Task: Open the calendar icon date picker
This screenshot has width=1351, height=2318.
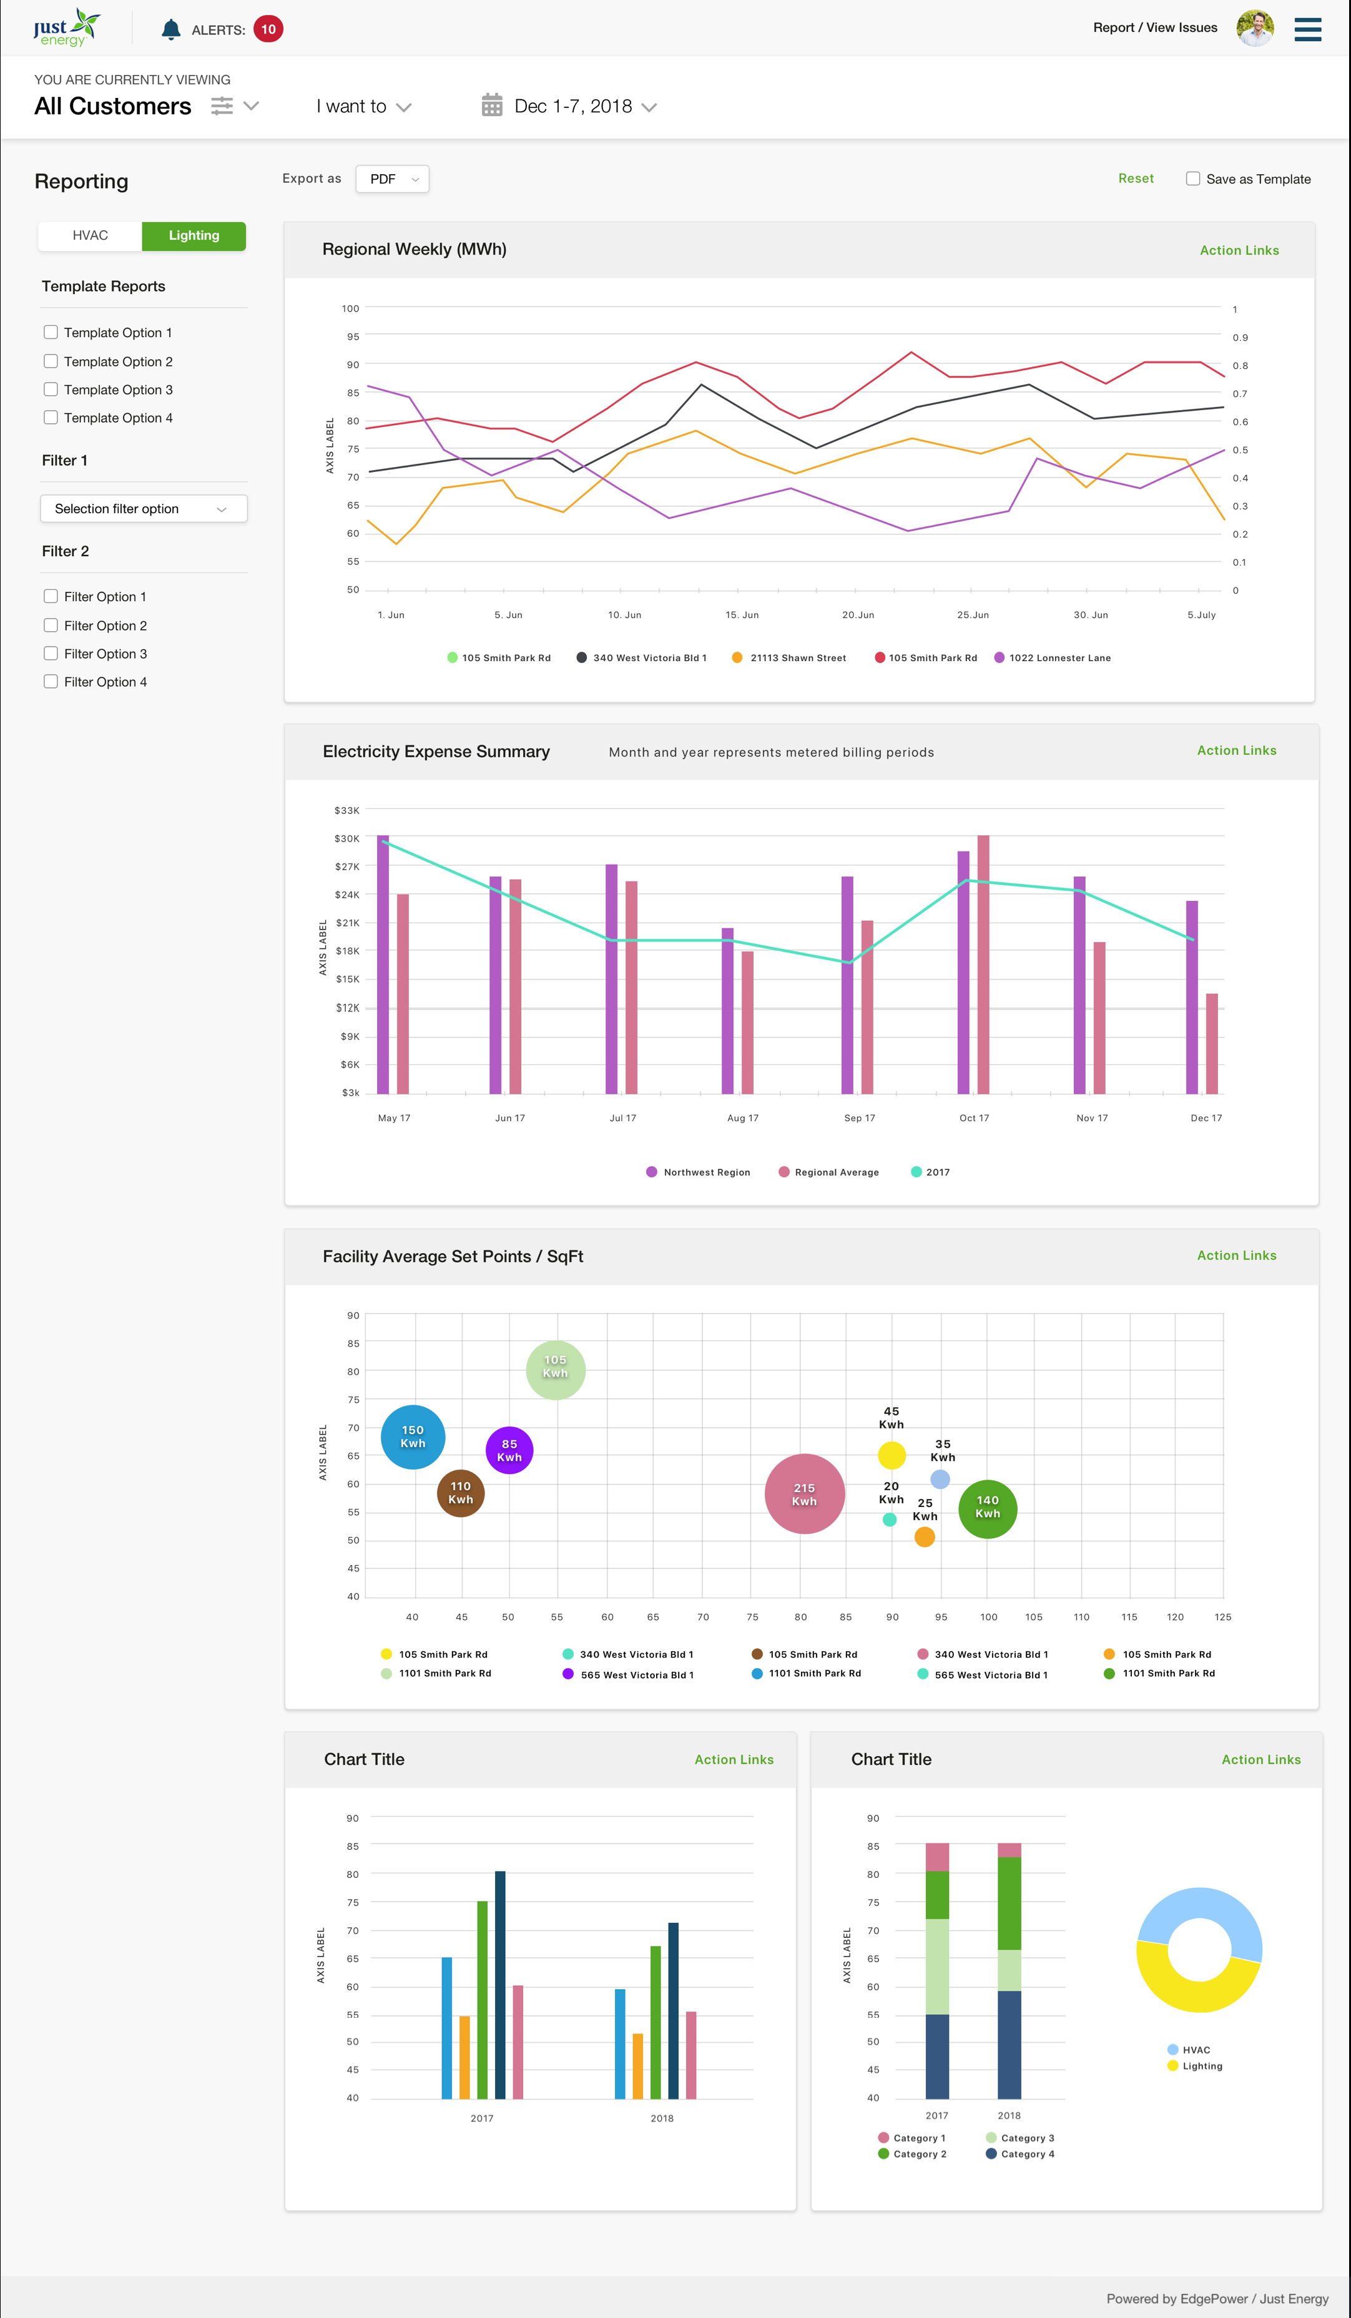Action: [x=492, y=105]
